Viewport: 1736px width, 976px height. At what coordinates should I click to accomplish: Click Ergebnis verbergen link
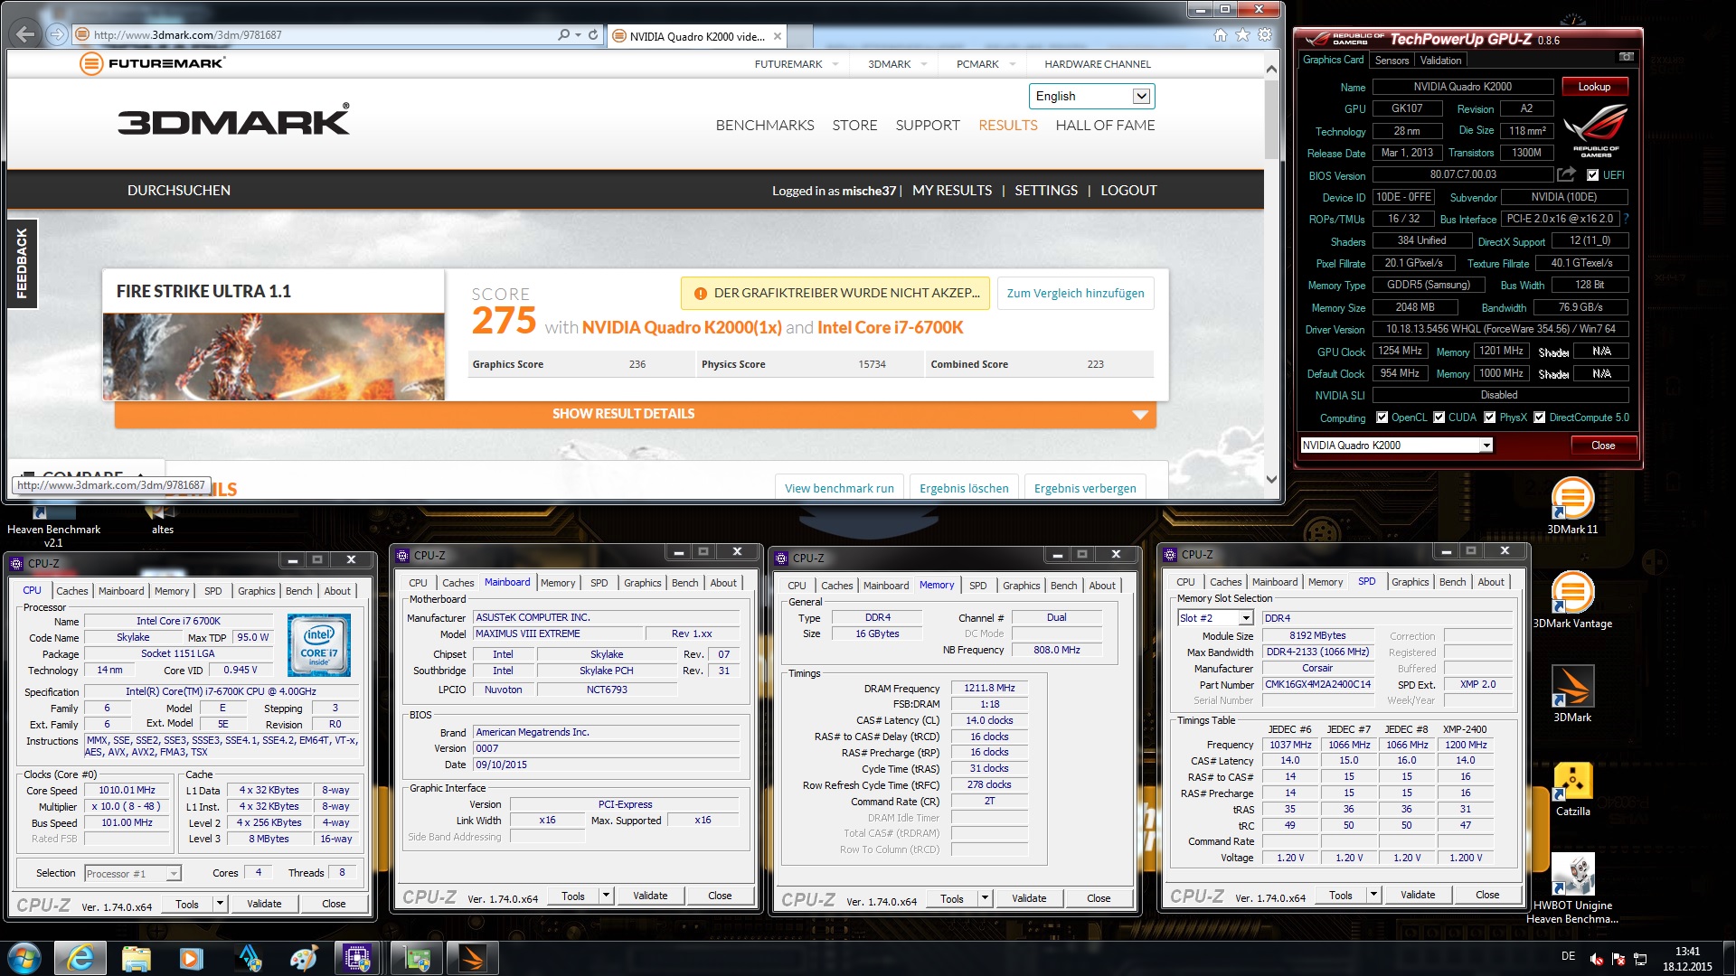[1085, 488]
